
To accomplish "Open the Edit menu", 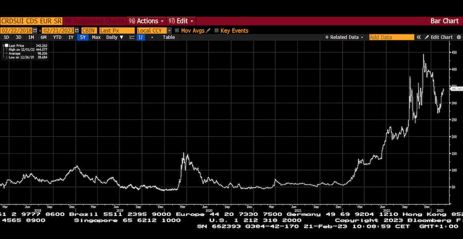I will pos(182,21).
